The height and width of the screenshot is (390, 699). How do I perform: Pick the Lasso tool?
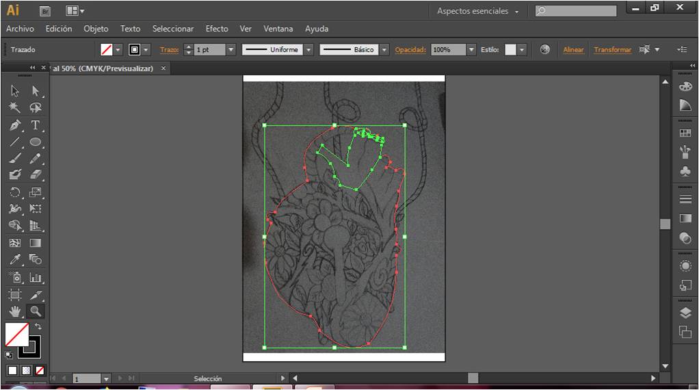coord(35,107)
